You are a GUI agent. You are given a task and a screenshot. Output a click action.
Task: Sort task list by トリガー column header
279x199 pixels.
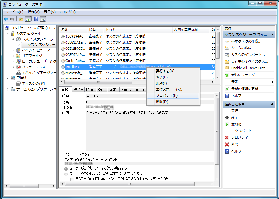point(139,30)
